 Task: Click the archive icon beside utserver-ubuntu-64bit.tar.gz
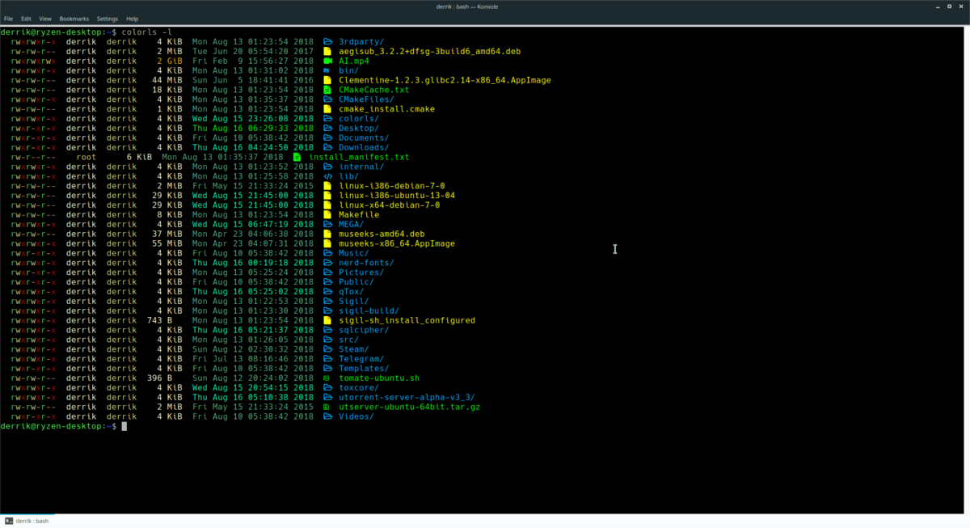tap(327, 408)
